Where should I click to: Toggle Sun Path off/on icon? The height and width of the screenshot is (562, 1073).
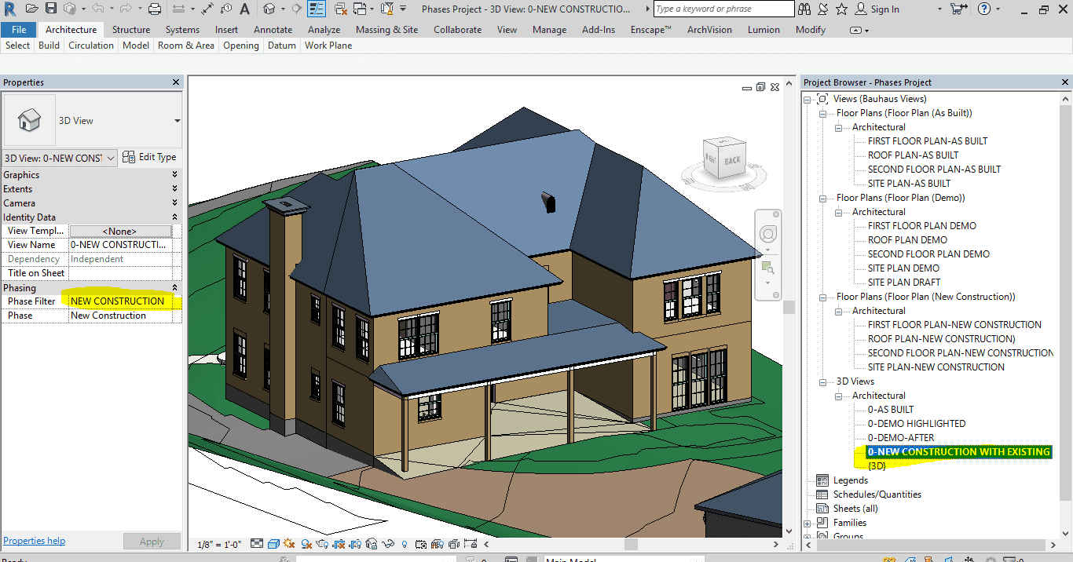click(x=290, y=543)
